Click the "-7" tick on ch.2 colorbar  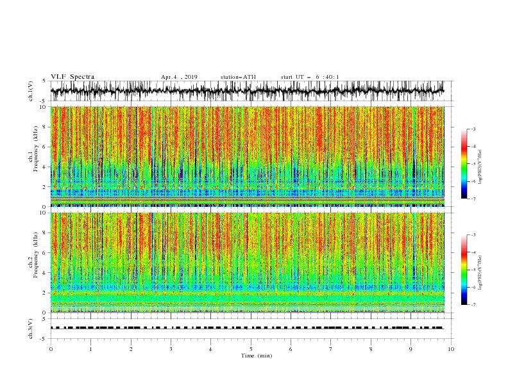[473, 304]
